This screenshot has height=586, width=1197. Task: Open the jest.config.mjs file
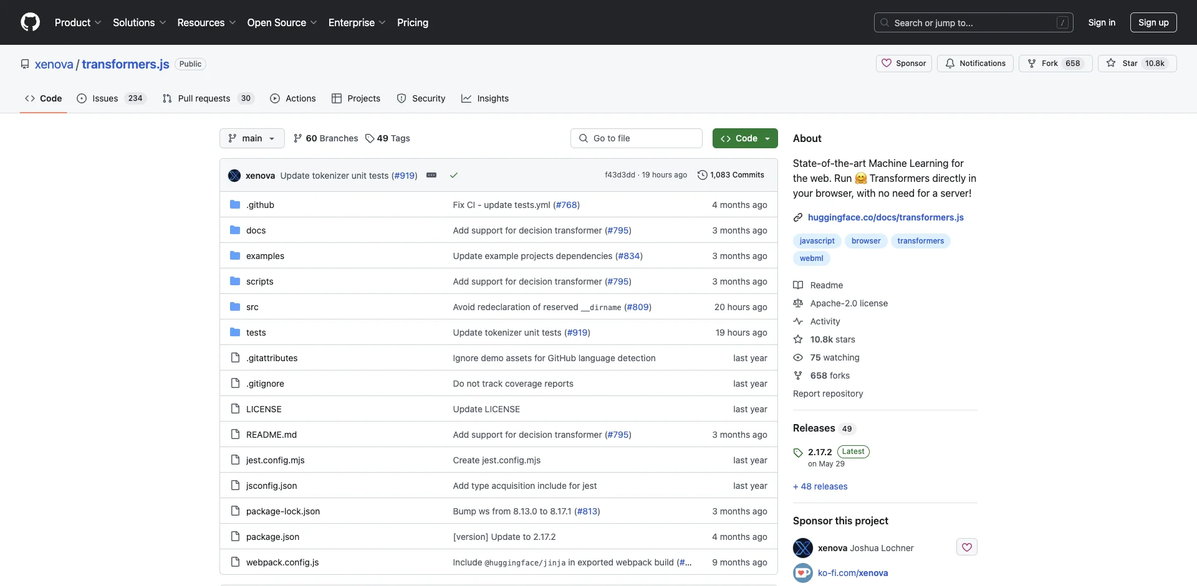pos(276,460)
